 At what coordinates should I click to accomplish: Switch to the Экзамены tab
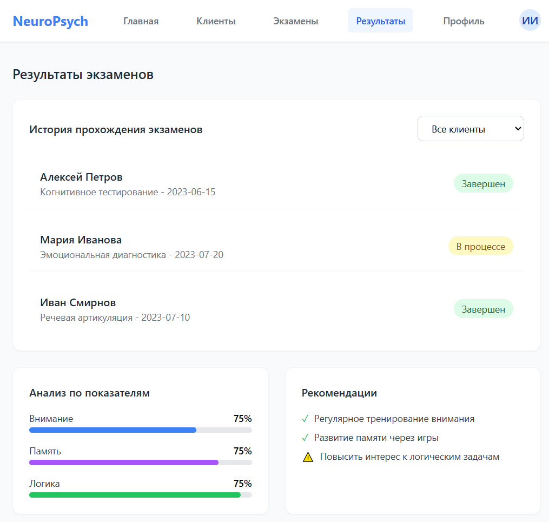point(295,21)
